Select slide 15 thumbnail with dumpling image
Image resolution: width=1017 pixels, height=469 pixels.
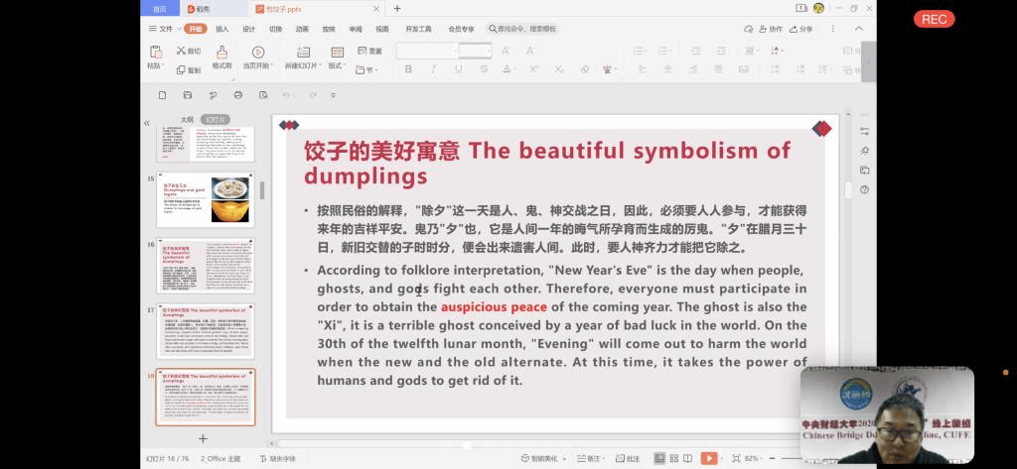coord(207,199)
